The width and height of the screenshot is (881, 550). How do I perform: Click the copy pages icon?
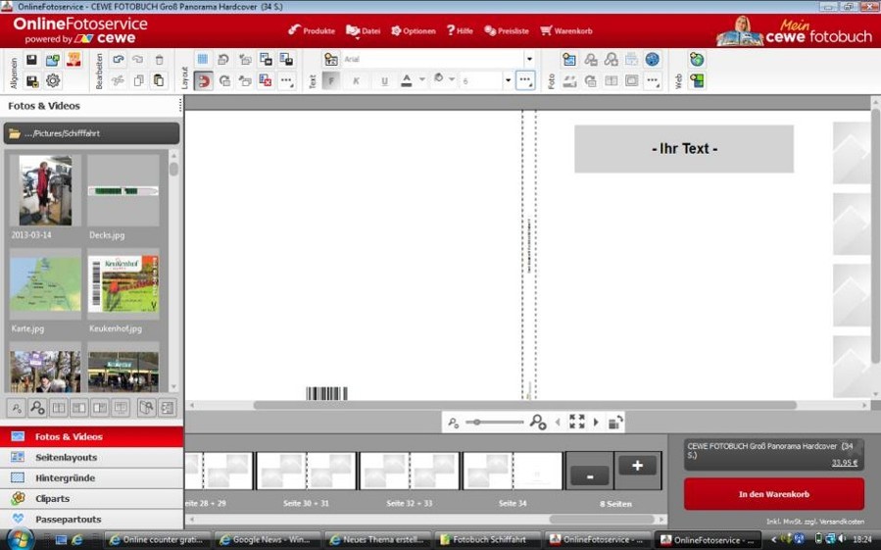tap(138, 81)
